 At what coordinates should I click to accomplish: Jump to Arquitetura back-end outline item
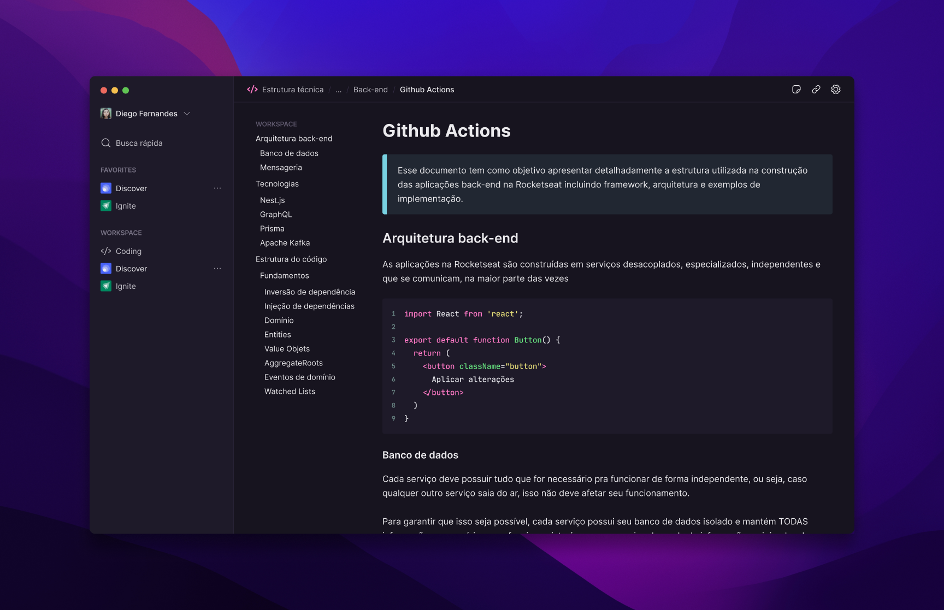click(294, 139)
